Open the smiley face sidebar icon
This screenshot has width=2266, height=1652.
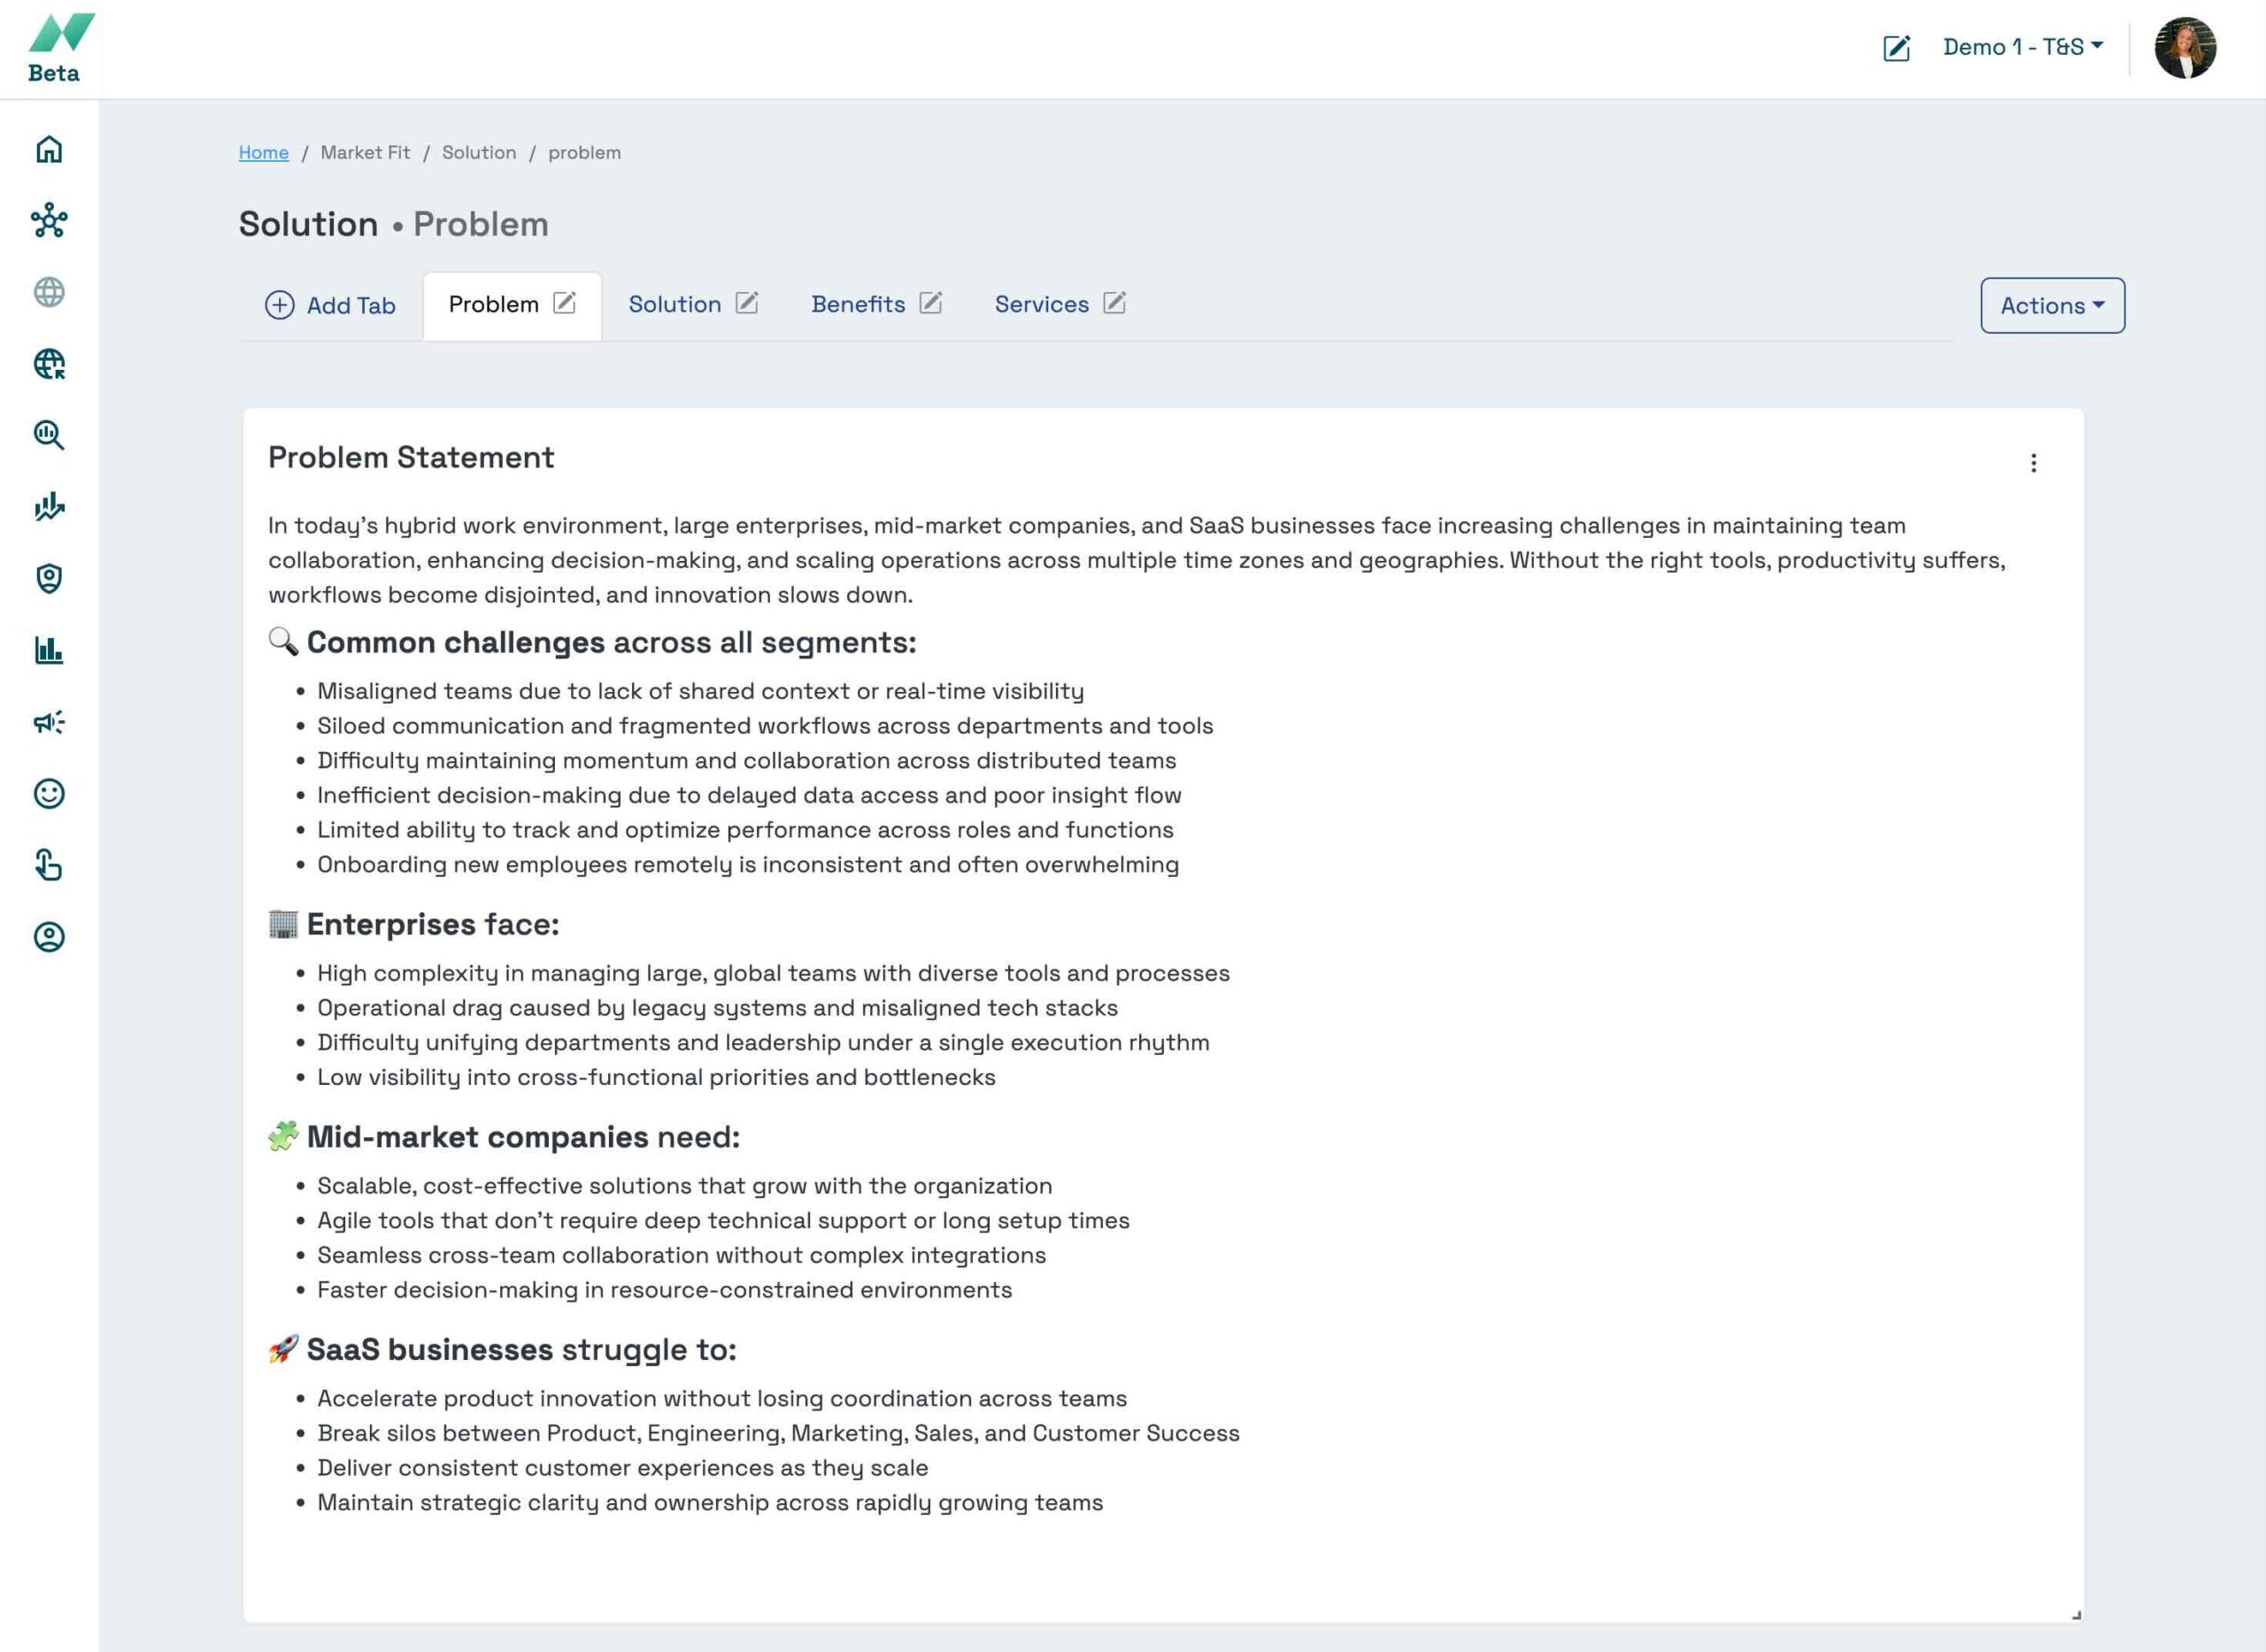pyautogui.click(x=49, y=794)
